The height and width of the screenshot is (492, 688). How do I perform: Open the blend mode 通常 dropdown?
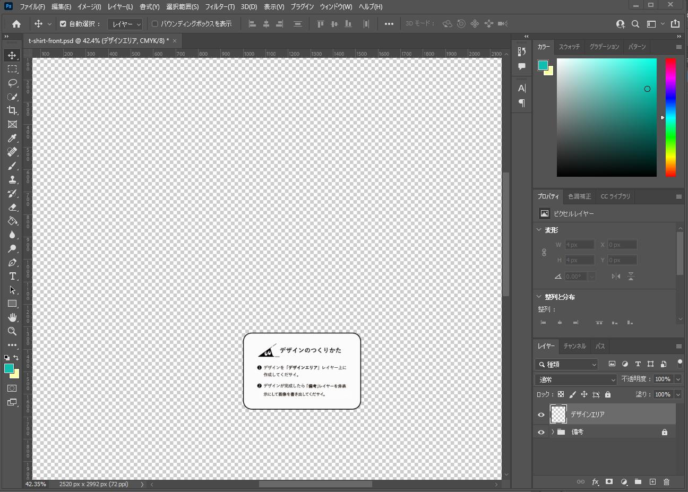[x=576, y=379]
